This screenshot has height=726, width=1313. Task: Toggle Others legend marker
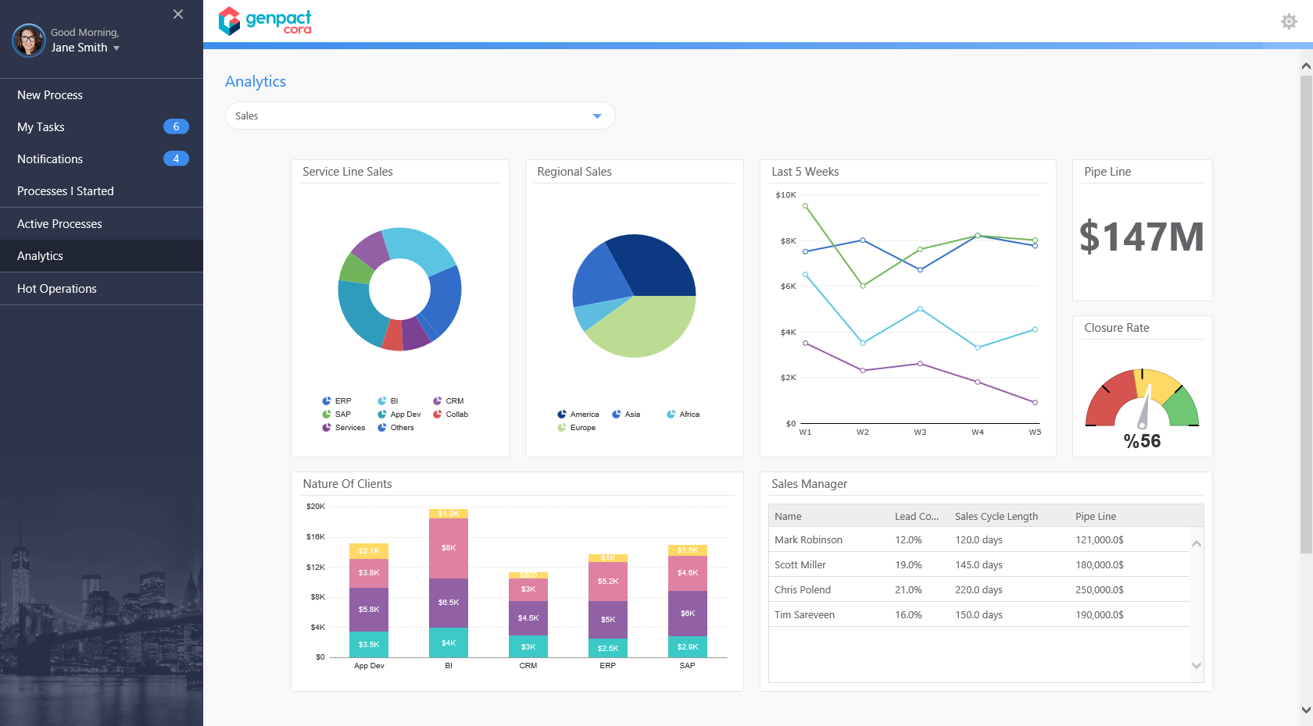click(x=382, y=428)
